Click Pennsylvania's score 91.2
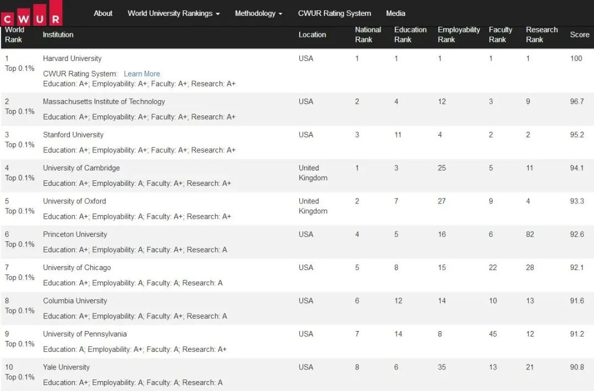 577,334
